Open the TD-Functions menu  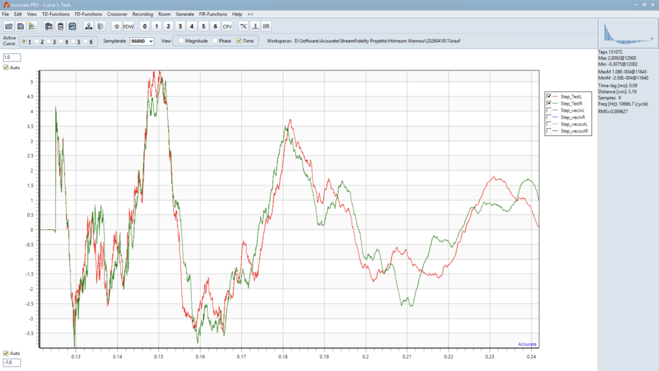click(x=55, y=14)
